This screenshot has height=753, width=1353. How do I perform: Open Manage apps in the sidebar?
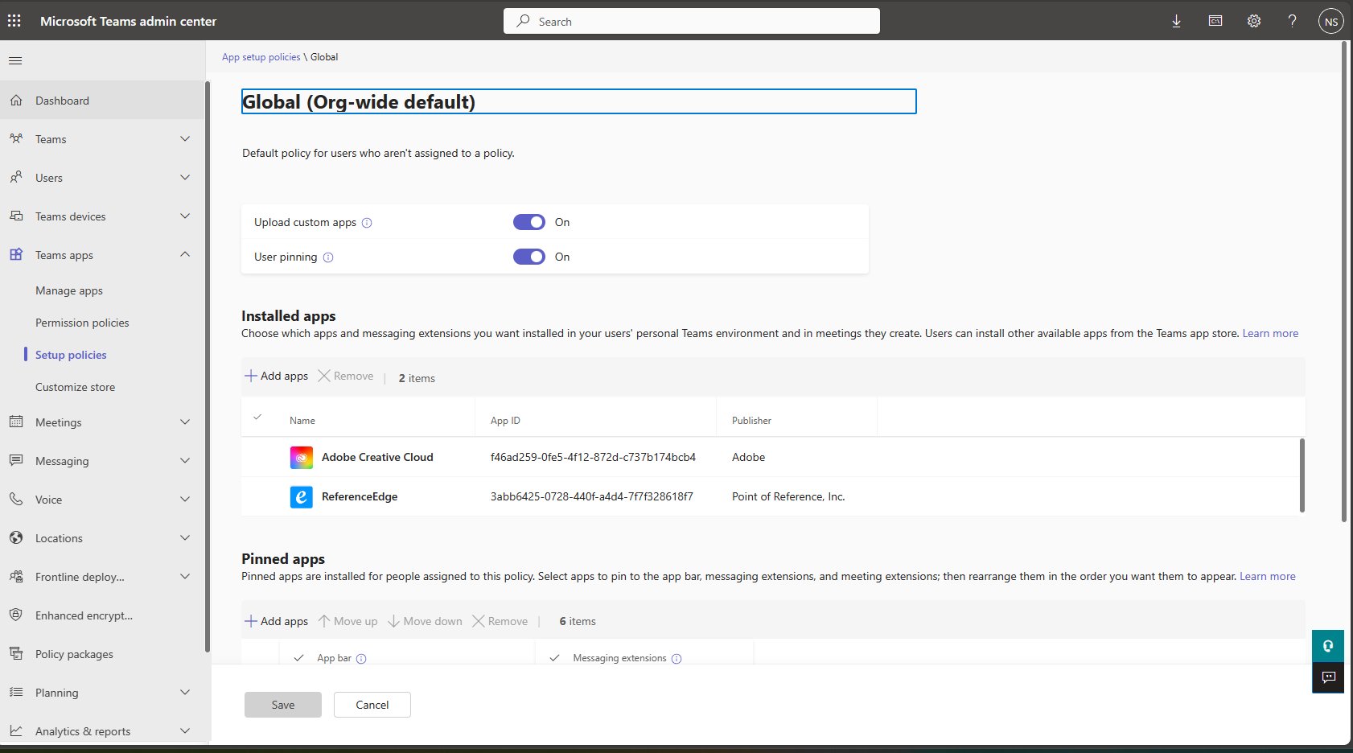[x=69, y=290]
